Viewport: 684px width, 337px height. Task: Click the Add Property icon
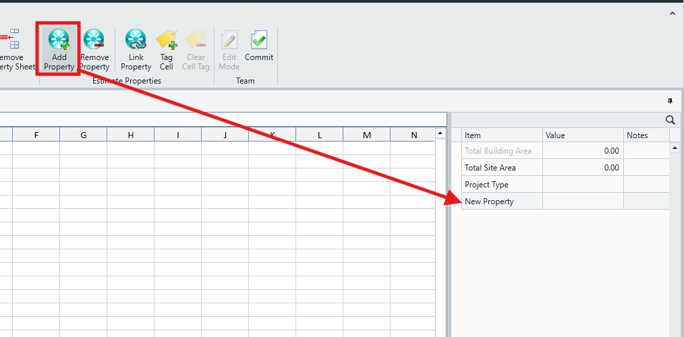[59, 40]
